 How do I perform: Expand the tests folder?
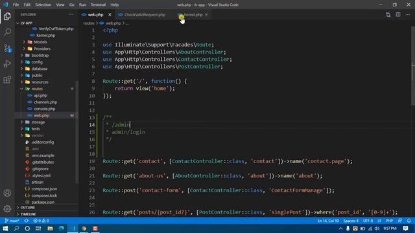[36, 129]
